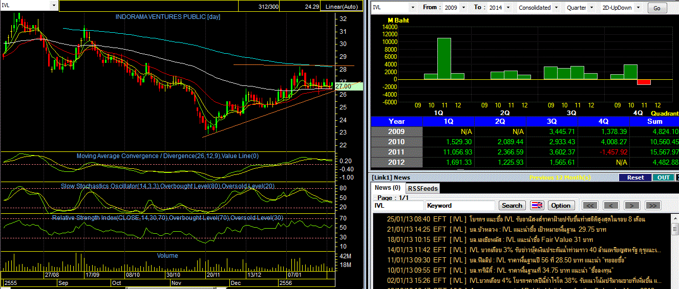Open the Quarter period dropdown
The height and width of the screenshot is (289, 679).
tap(592, 8)
